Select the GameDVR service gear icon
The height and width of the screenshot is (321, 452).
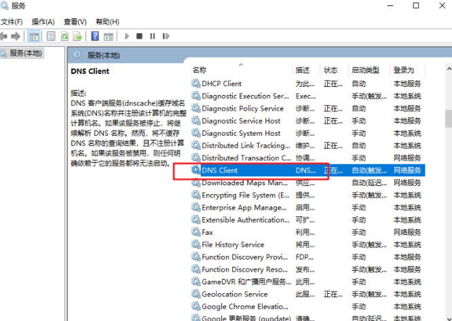(x=196, y=282)
